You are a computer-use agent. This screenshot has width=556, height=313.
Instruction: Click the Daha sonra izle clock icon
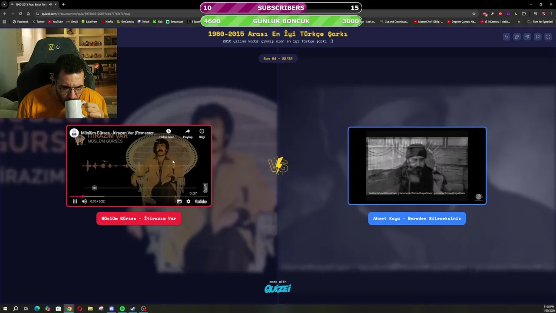[169, 131]
